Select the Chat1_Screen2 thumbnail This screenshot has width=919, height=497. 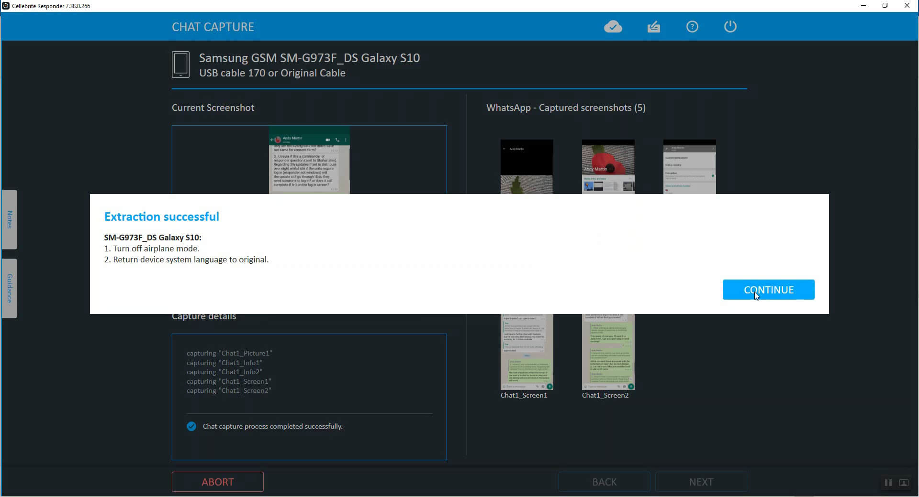(x=608, y=352)
